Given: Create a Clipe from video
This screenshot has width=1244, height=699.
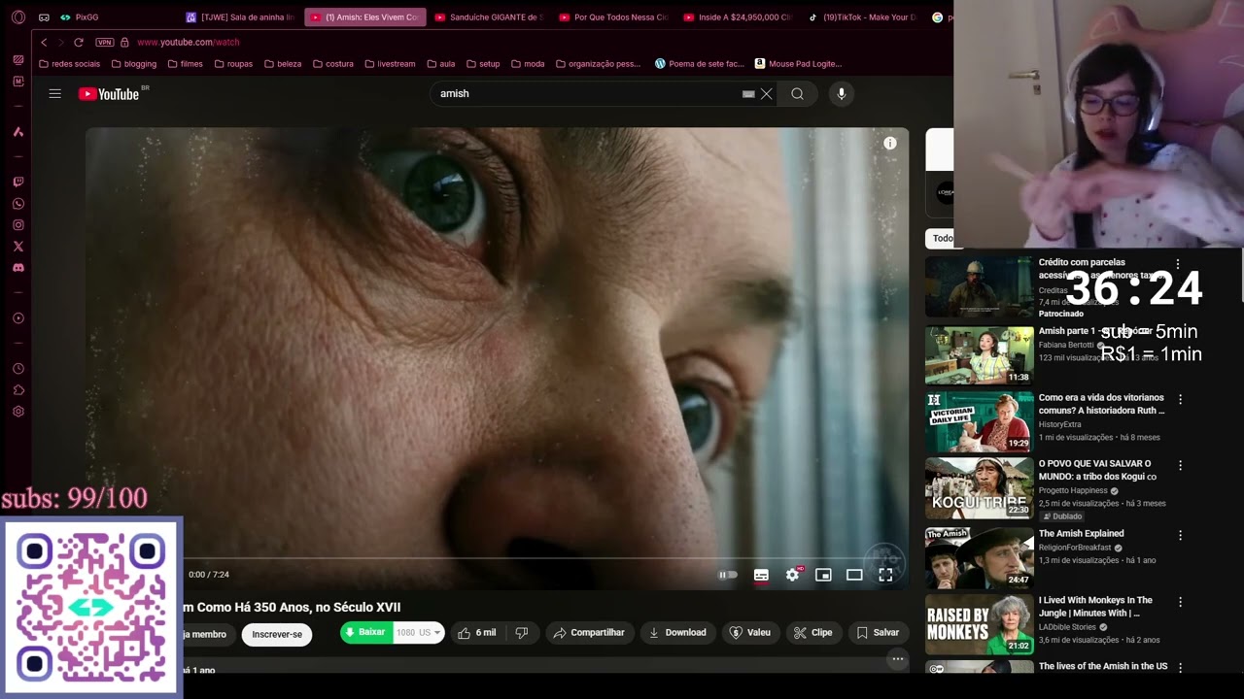Looking at the screenshot, I should [812, 633].
